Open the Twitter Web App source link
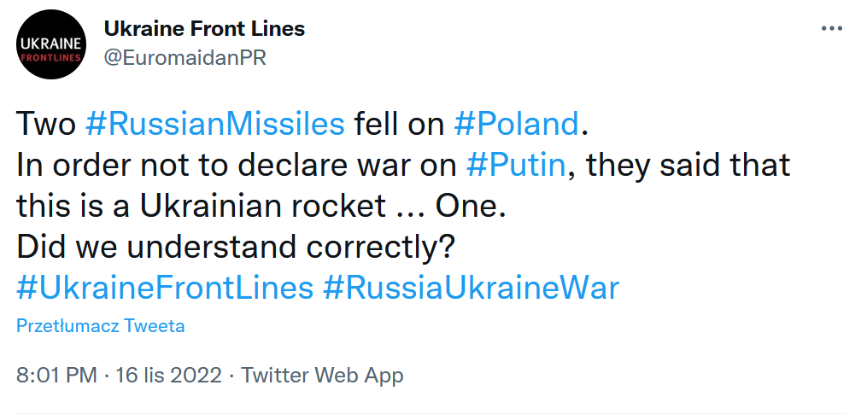This screenshot has width=861, height=420. tap(322, 375)
